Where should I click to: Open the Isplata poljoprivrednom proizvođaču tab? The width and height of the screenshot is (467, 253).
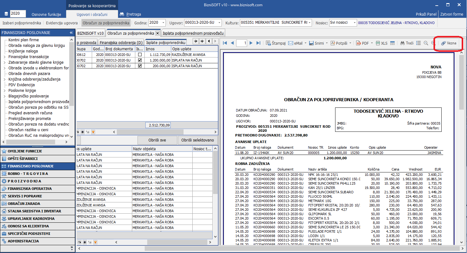click(x=193, y=33)
